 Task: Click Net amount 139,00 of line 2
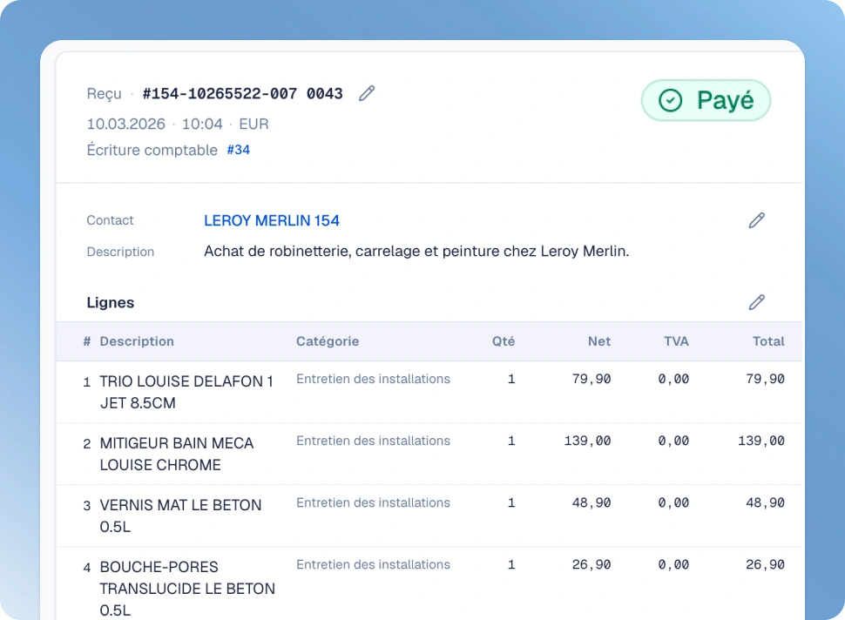click(587, 441)
